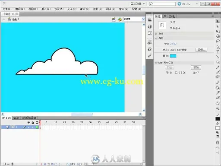Screen dimensions: 221x166
Task: Toggle the layer's green outline color square
Action: pos(37,127)
